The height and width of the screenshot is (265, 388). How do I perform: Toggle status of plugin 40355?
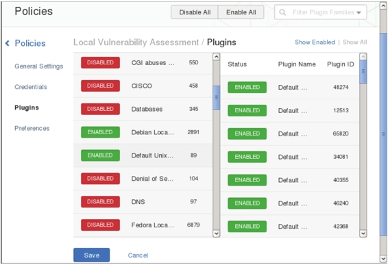tap(247, 180)
